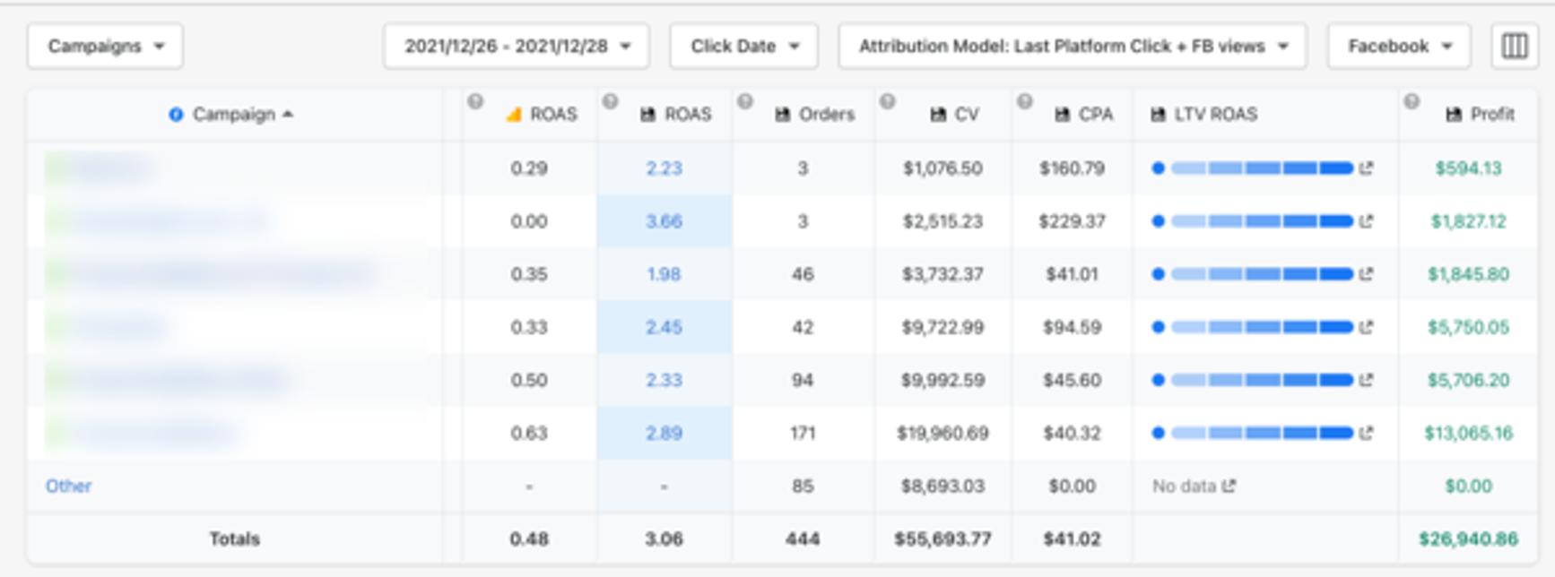Select the Orders value 171
This screenshot has height=577, width=1555.
[x=803, y=433]
